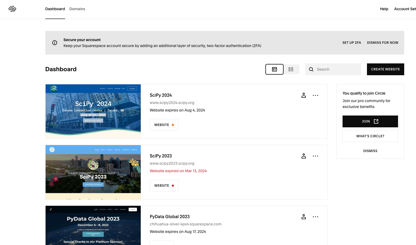Click the SciPy 2023 site title
The width and height of the screenshot is (416, 245).
tap(161, 156)
